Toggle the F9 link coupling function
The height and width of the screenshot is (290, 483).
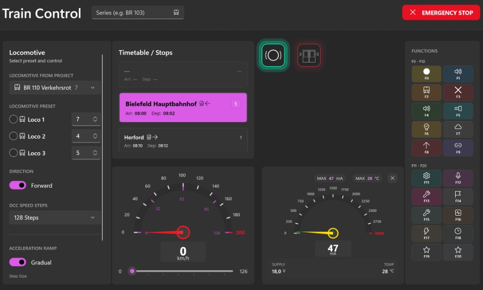pyautogui.click(x=458, y=148)
